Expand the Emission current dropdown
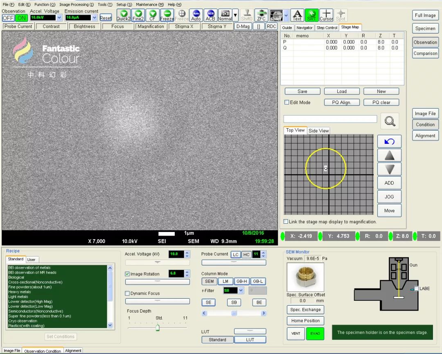The height and width of the screenshot is (354, 442). click(95, 18)
